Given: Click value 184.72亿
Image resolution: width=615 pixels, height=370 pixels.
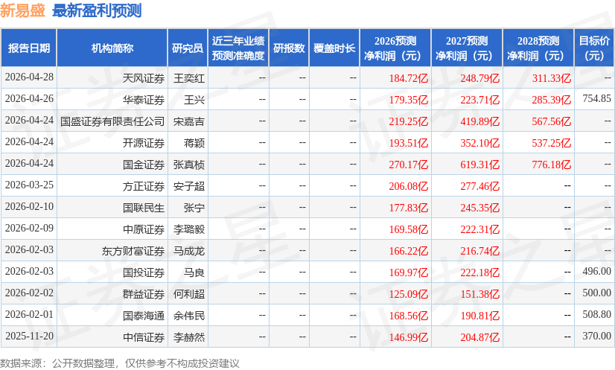Looking at the screenshot, I should pyautogui.click(x=408, y=78).
